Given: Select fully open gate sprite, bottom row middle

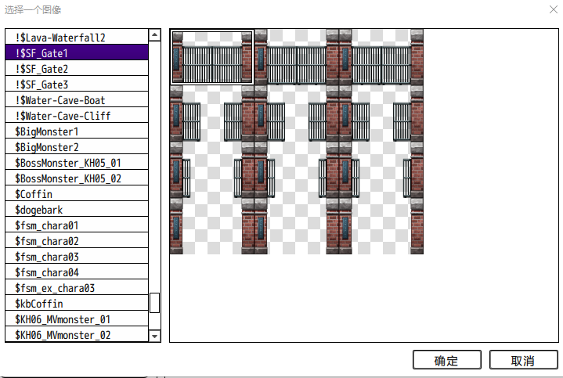Looking at the screenshot, I should (297, 226).
